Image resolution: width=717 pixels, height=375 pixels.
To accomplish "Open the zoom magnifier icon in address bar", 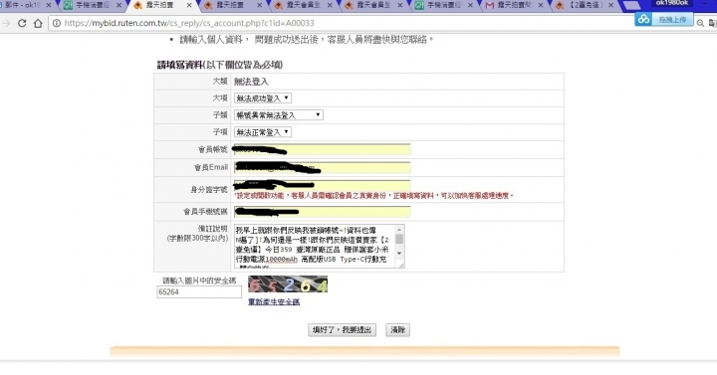I will pos(700,23).
